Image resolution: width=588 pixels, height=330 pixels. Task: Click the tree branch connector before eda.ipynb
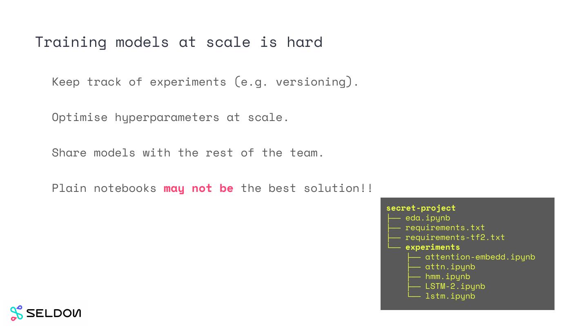coord(394,218)
